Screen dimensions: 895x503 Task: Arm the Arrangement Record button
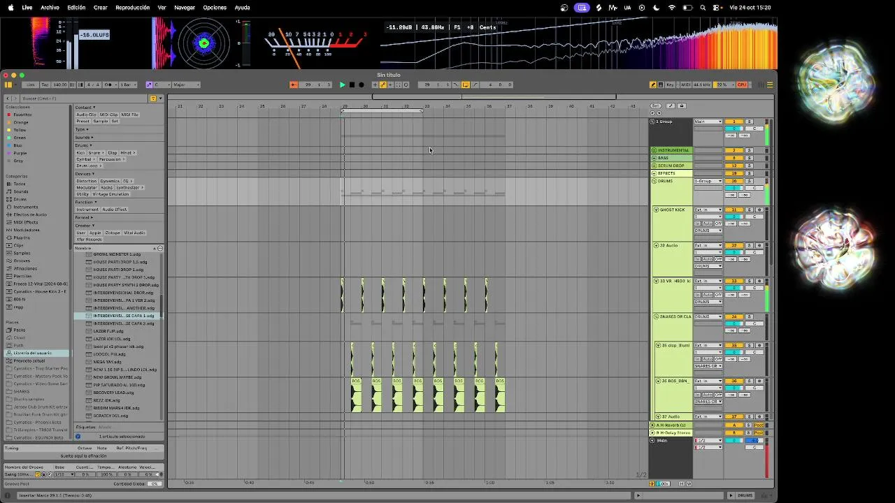click(361, 85)
